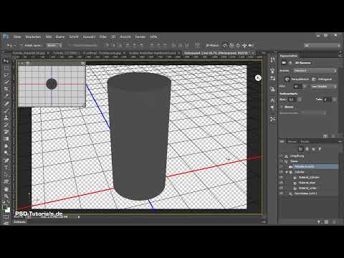344x258 pixels.
Task: Open the Paragraph panel icon in dock
Action: 272,107
